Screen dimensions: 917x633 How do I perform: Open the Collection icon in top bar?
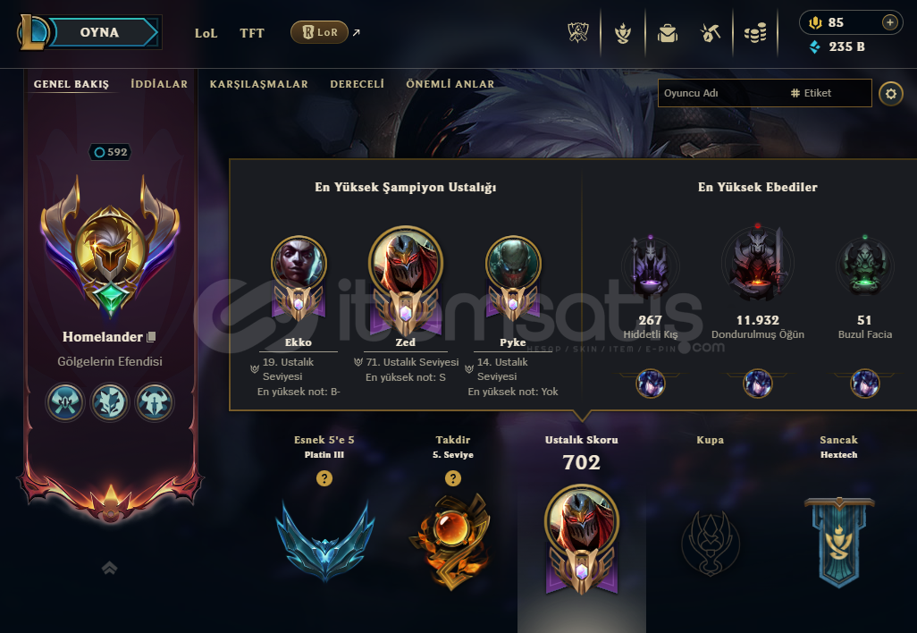[x=623, y=33]
